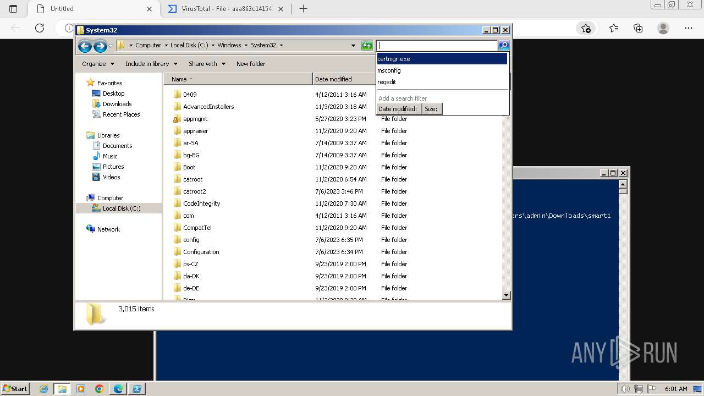
Task: Select Computer in navigation pane
Action: click(x=110, y=198)
